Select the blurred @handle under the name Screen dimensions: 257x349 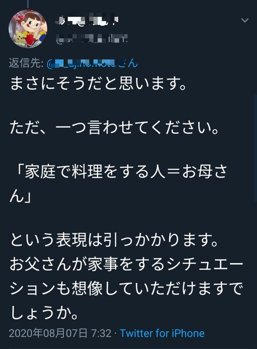tap(92, 40)
